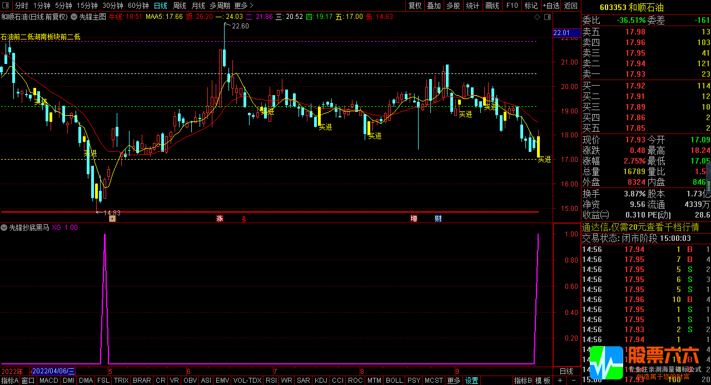The height and width of the screenshot is (385, 711).
Task: Click the 卖一 17.93 ask quote row
Action: 646,74
